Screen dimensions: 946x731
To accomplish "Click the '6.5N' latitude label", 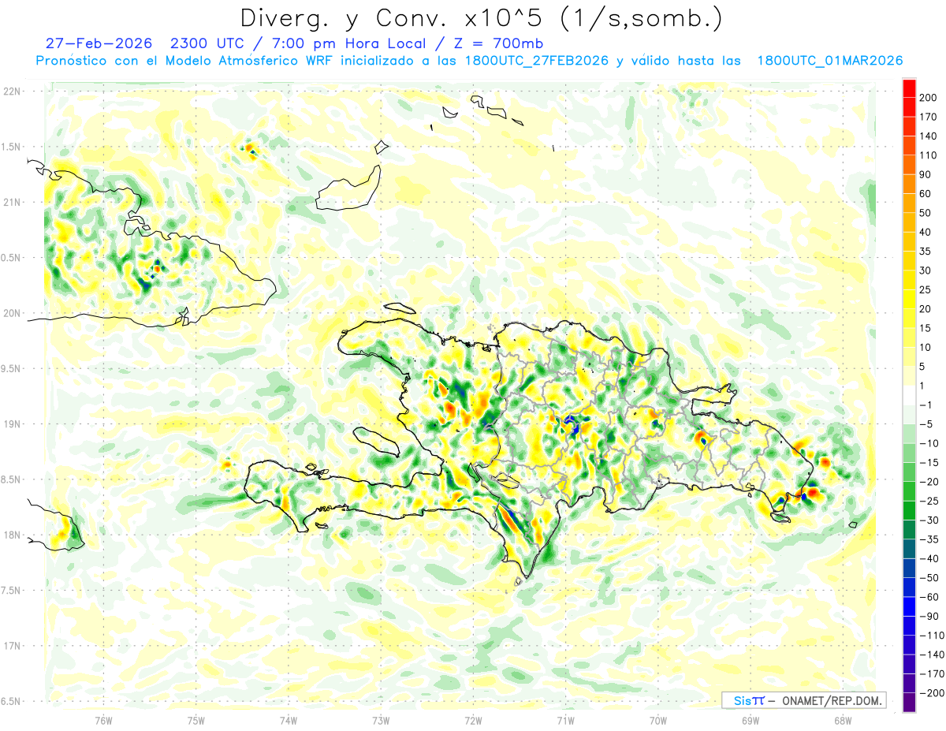I will coord(11,701).
